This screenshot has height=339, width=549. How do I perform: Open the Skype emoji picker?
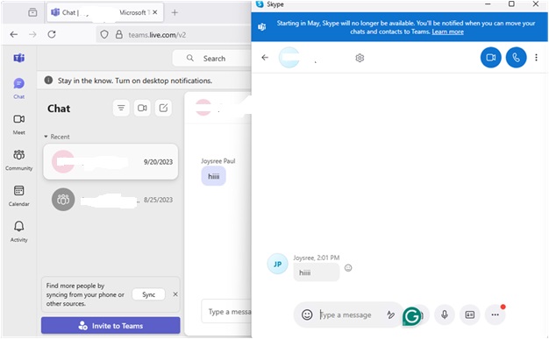pos(307,314)
